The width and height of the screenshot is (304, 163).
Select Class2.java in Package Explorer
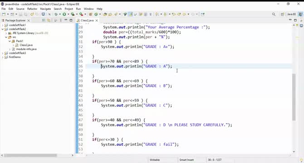pos(26,45)
